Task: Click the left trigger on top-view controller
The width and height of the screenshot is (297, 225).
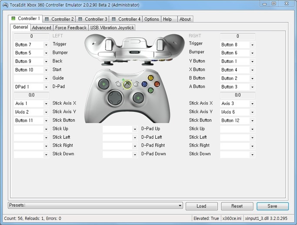Action: coord(109,44)
